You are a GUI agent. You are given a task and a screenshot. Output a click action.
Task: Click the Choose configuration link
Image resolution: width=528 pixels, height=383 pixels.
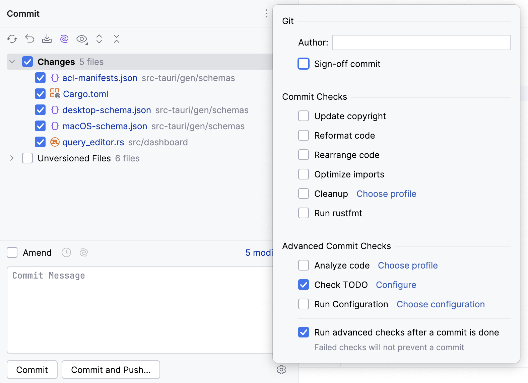[441, 304]
